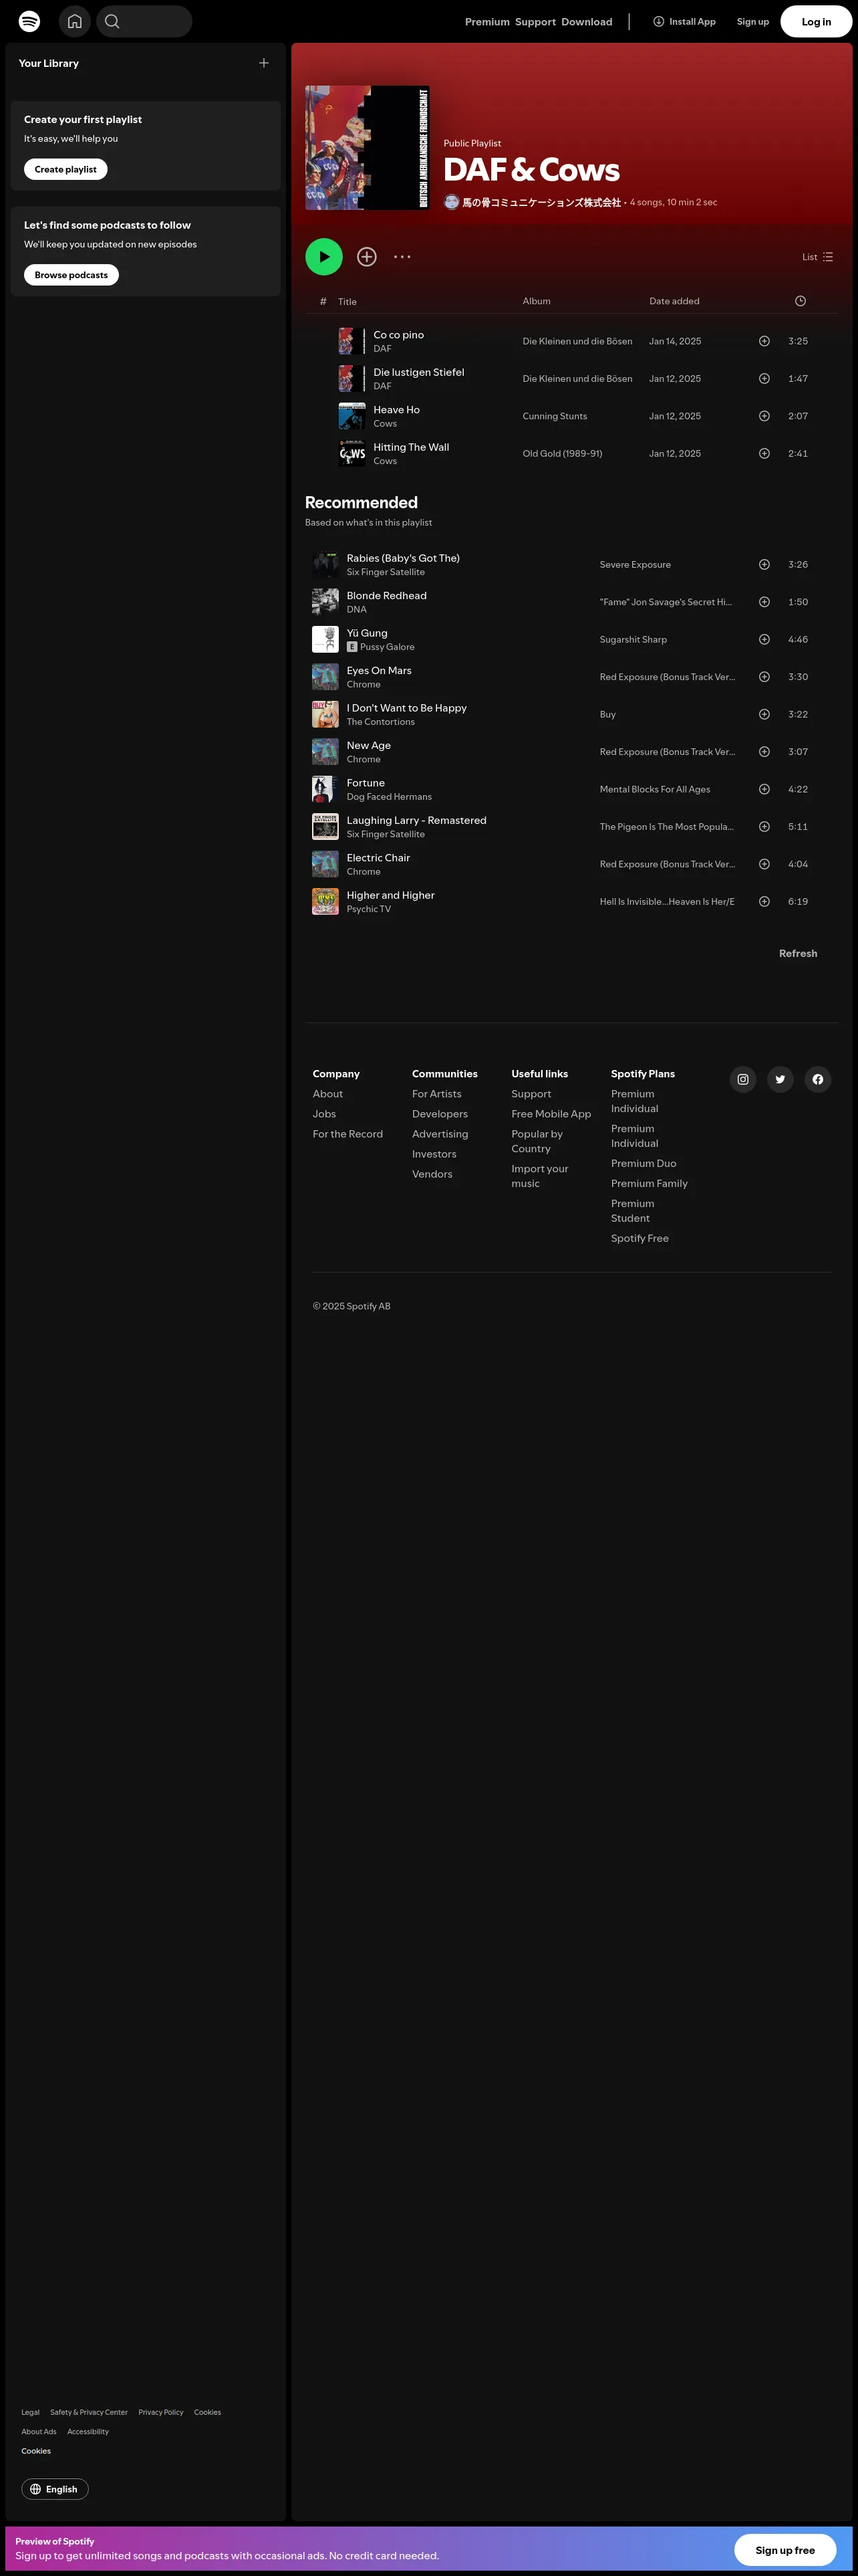Click Sign up free button
Viewport: 858px width, 2576px height.
[785, 2550]
